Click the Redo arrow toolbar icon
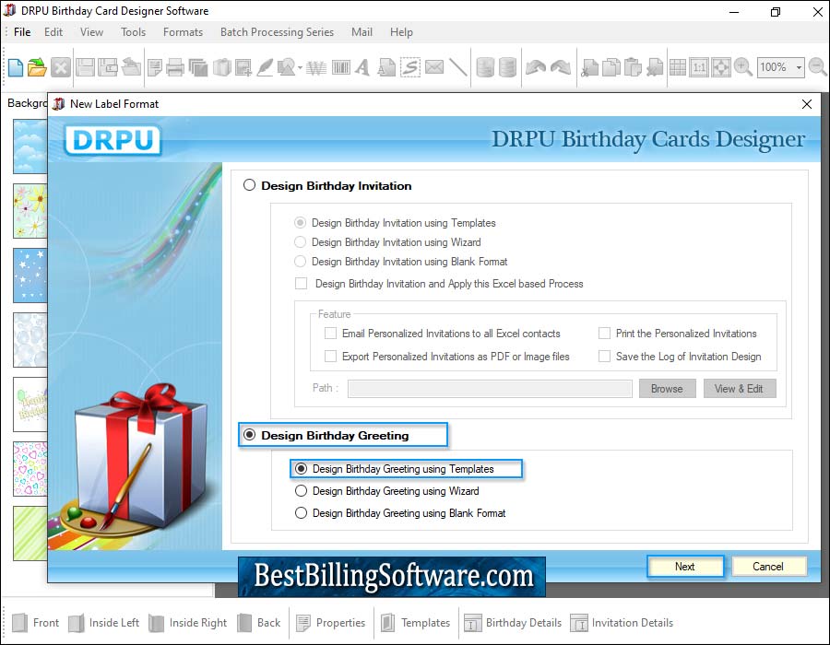830x645 pixels. pyautogui.click(x=561, y=67)
